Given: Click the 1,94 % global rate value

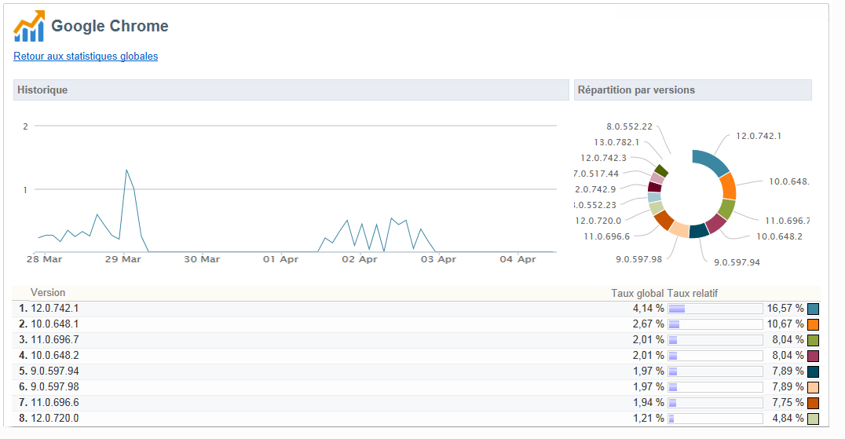Looking at the screenshot, I should [649, 402].
